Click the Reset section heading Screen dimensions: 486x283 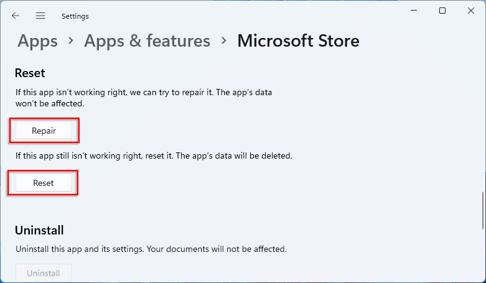click(30, 73)
